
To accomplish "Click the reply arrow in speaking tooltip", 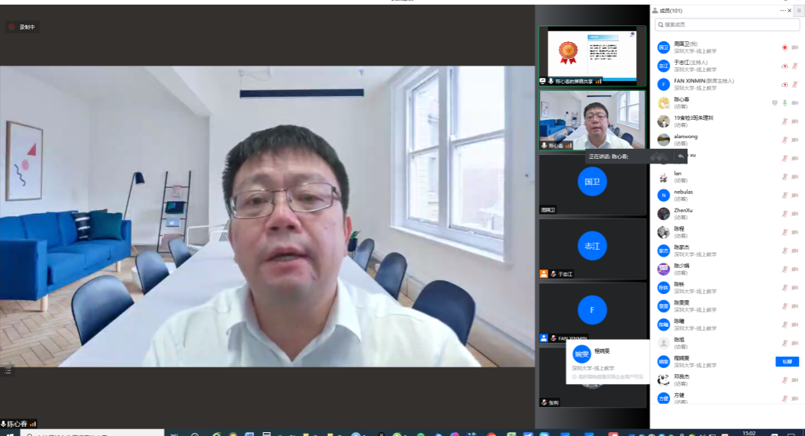I will click(x=680, y=157).
